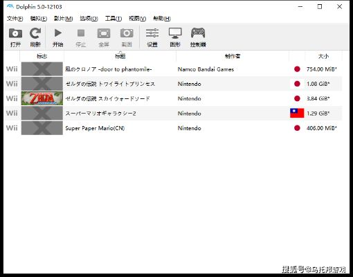
Task: Open the File (文件) menu
Action: (x=15, y=19)
